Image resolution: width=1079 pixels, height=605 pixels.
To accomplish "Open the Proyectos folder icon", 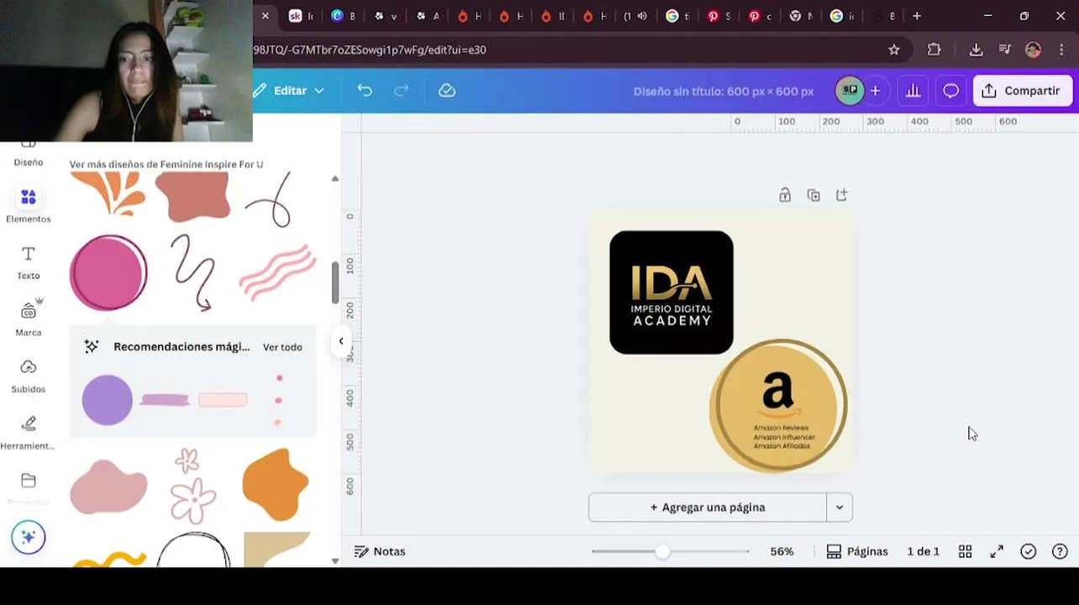I will 28,481.
